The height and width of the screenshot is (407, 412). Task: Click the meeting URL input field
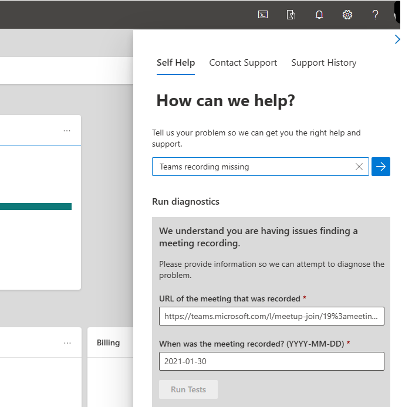(x=271, y=316)
